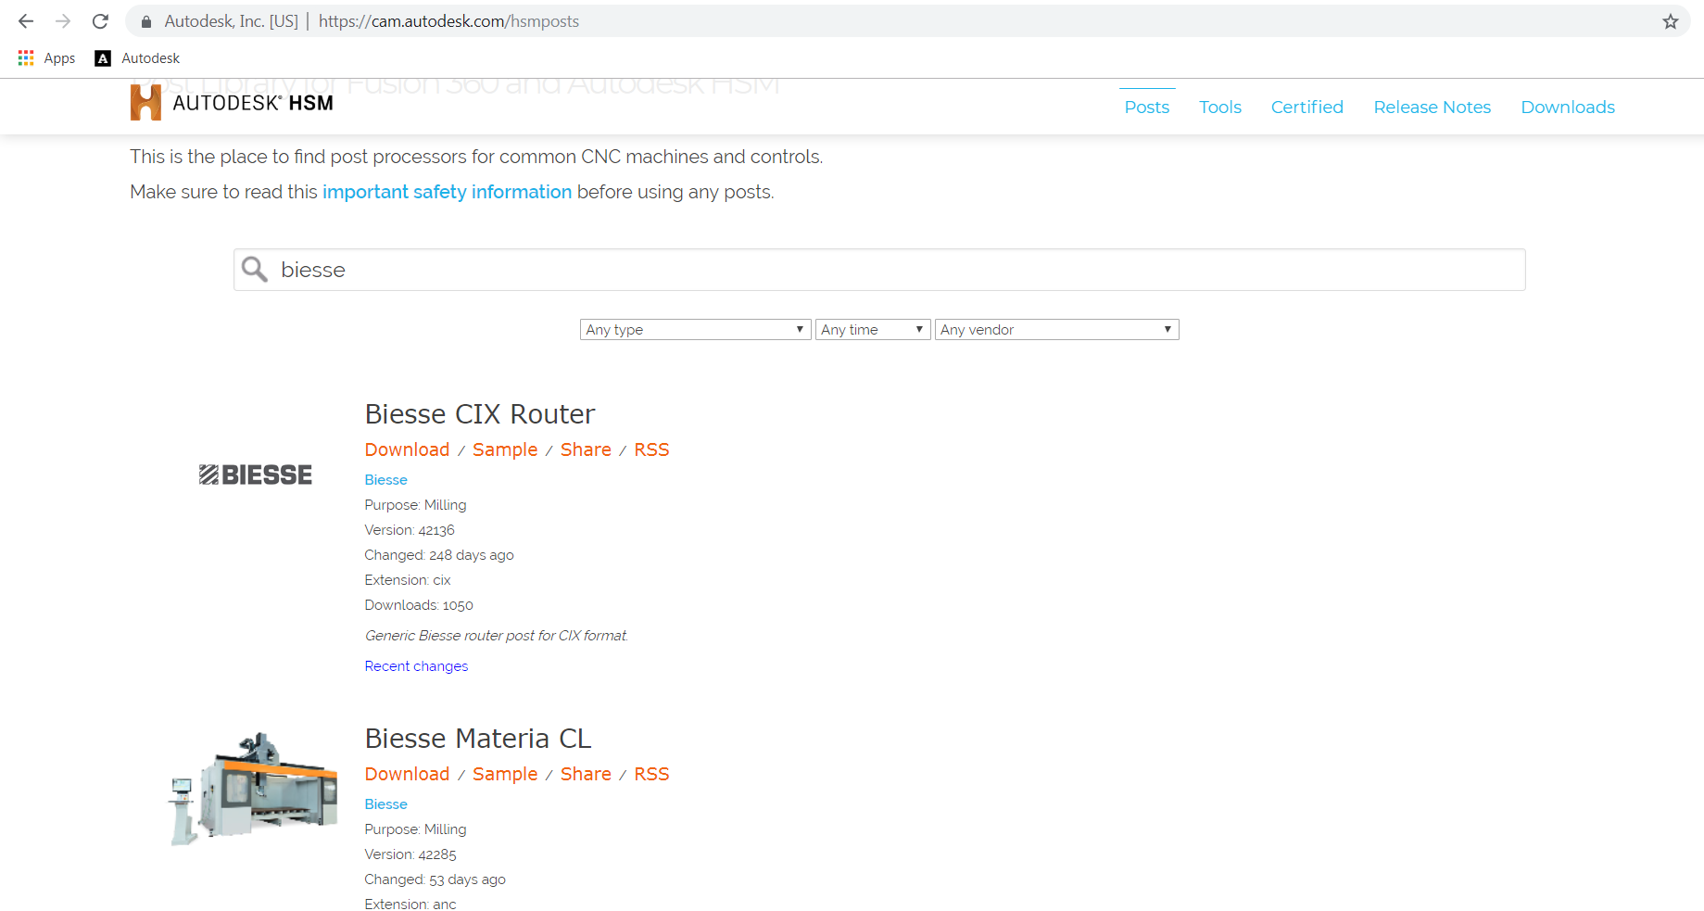
Task: Open the Apps grid in the bookmarks bar
Action: click(x=25, y=57)
